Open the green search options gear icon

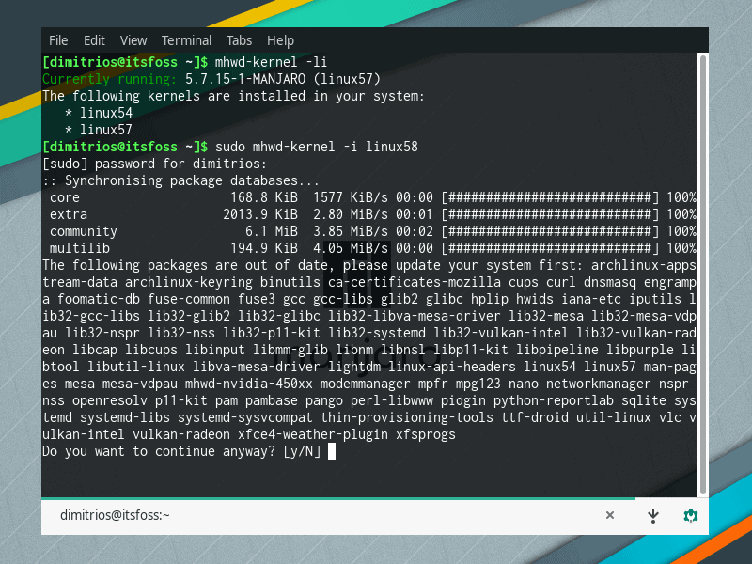(691, 515)
